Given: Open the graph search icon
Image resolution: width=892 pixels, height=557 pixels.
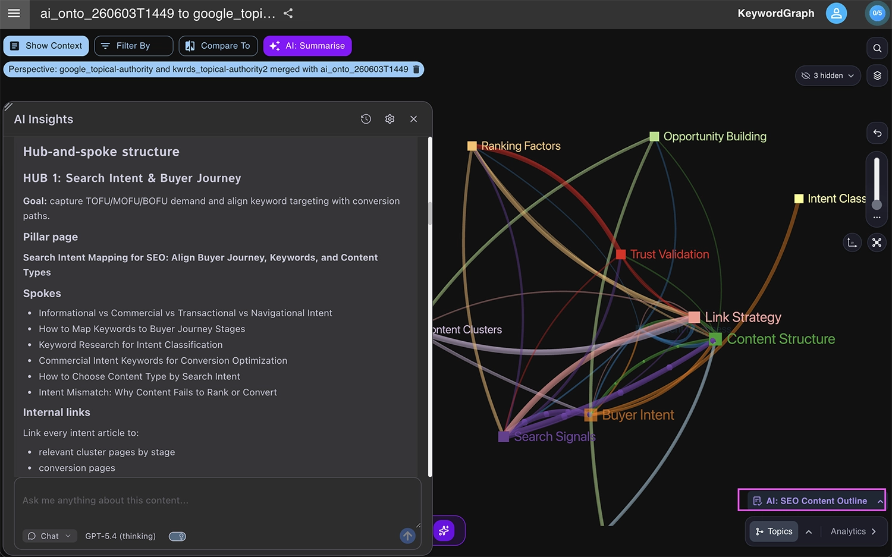Looking at the screenshot, I should point(877,48).
